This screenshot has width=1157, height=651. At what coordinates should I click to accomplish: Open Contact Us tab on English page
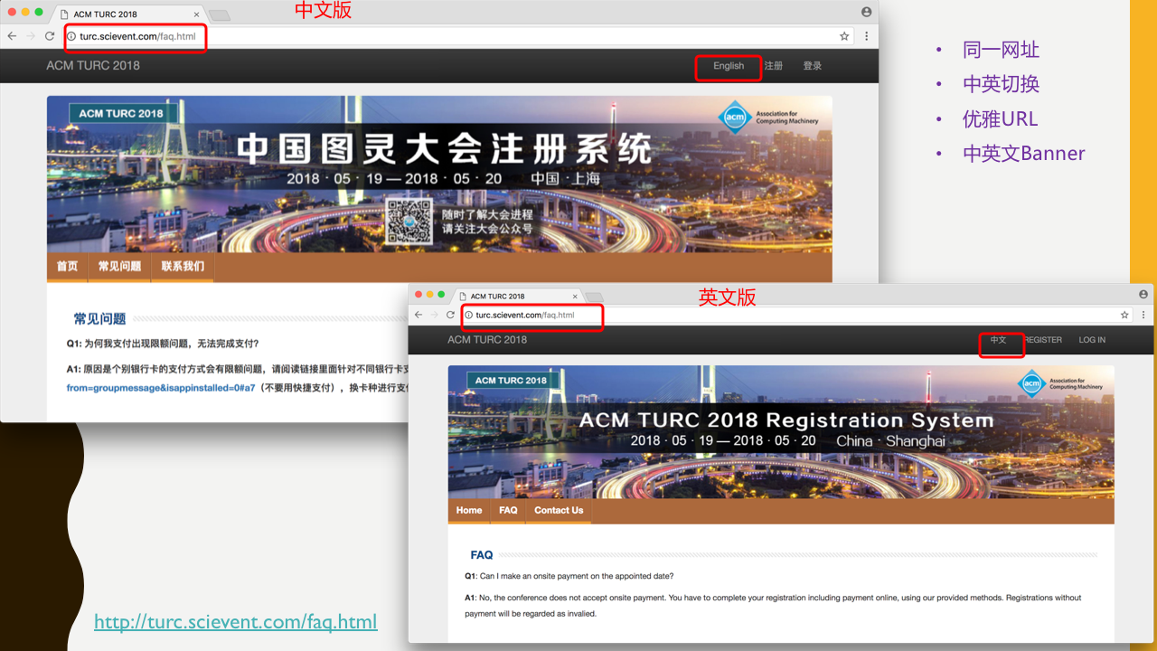(x=559, y=510)
